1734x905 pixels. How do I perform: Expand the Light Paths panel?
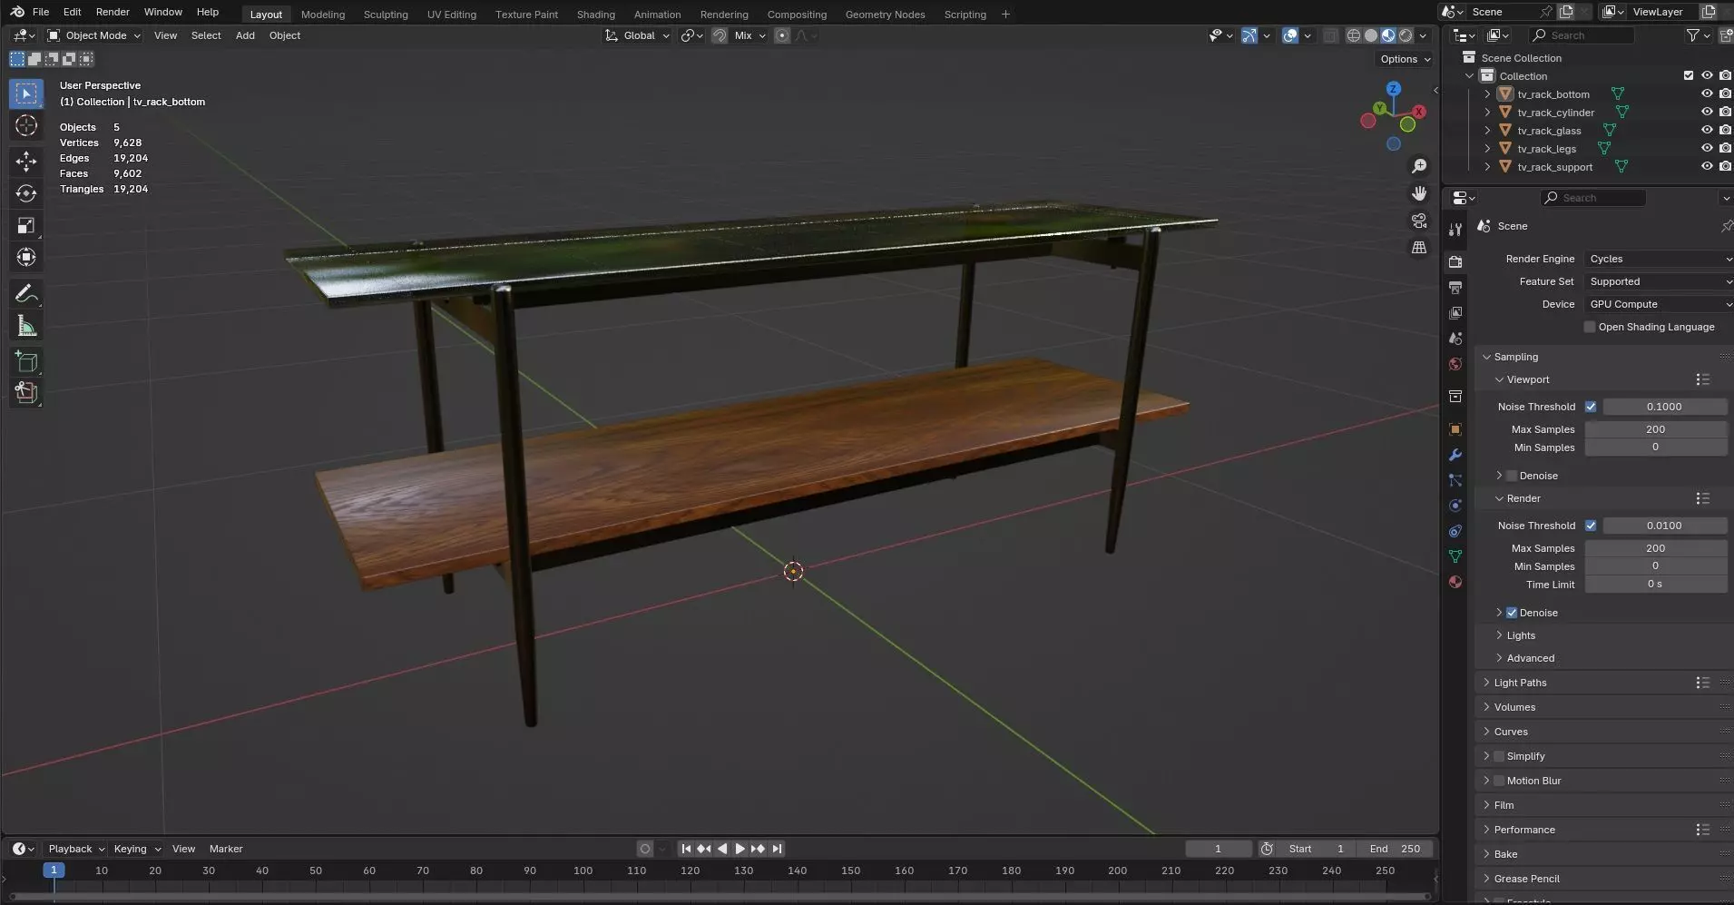click(x=1520, y=683)
